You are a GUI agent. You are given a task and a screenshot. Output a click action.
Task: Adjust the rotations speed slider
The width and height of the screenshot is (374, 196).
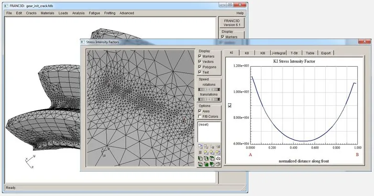click(209, 90)
